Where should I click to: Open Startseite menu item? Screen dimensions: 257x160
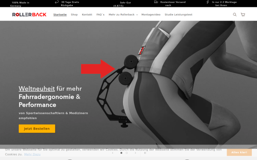tap(60, 15)
